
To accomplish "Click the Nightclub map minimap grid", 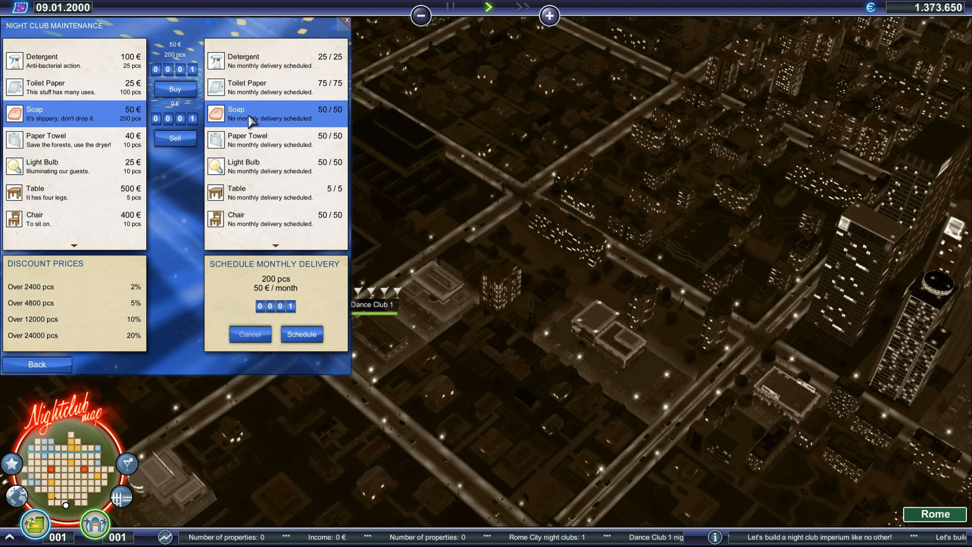I will [68, 468].
